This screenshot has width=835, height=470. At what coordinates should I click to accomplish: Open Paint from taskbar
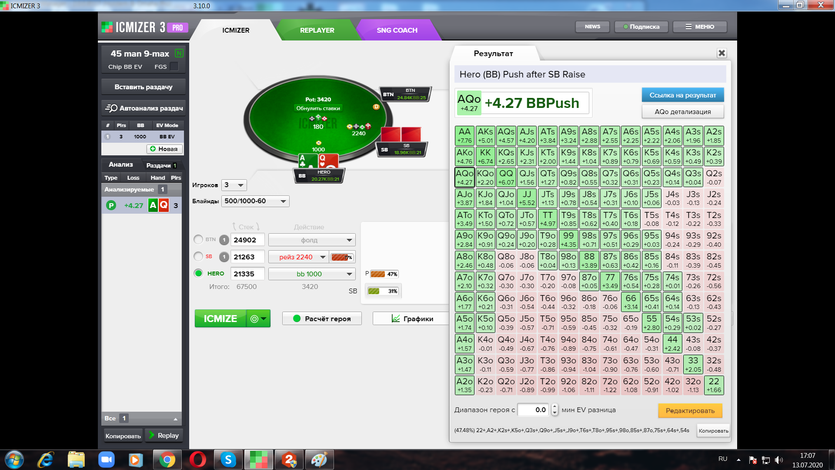[x=319, y=460]
